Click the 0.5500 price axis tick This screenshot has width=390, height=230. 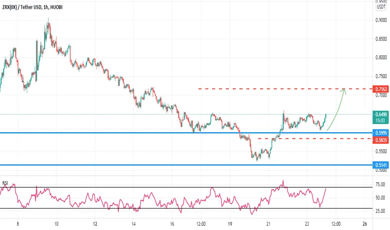pos(381,151)
